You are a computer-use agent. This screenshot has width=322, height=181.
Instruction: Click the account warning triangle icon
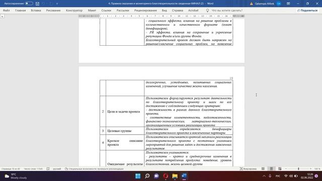[252, 4]
